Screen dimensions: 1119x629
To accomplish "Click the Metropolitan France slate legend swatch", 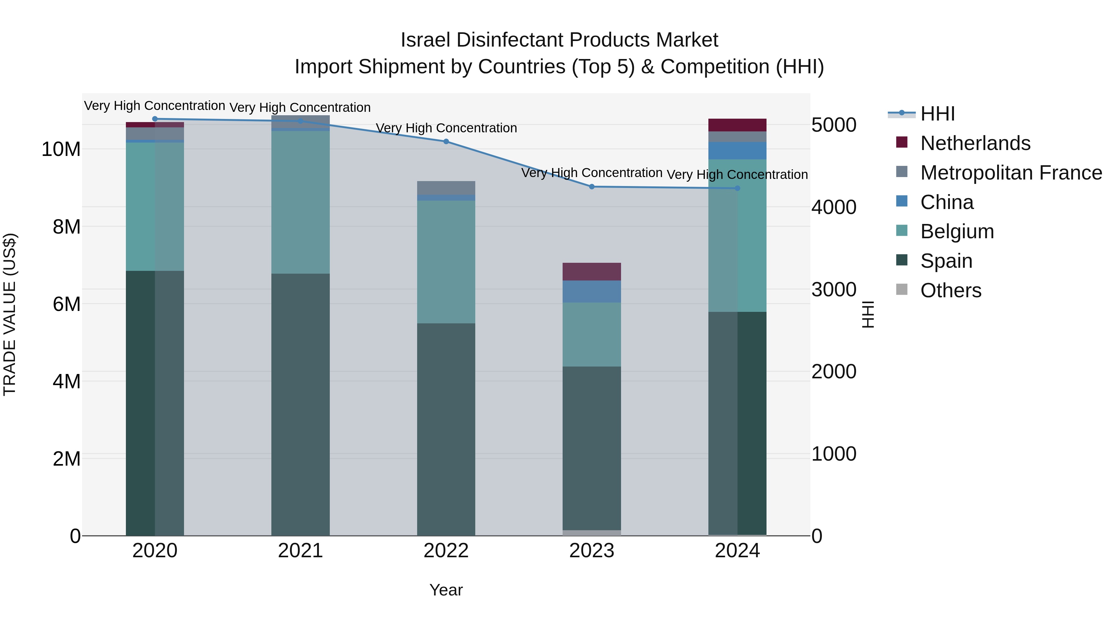I will coord(902,171).
